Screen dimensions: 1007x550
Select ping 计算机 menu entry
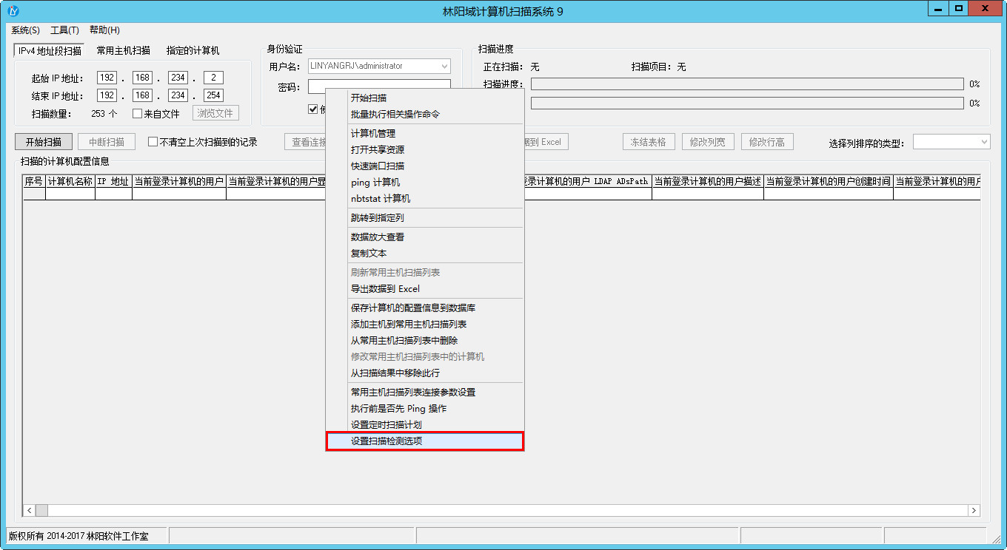tap(425, 182)
